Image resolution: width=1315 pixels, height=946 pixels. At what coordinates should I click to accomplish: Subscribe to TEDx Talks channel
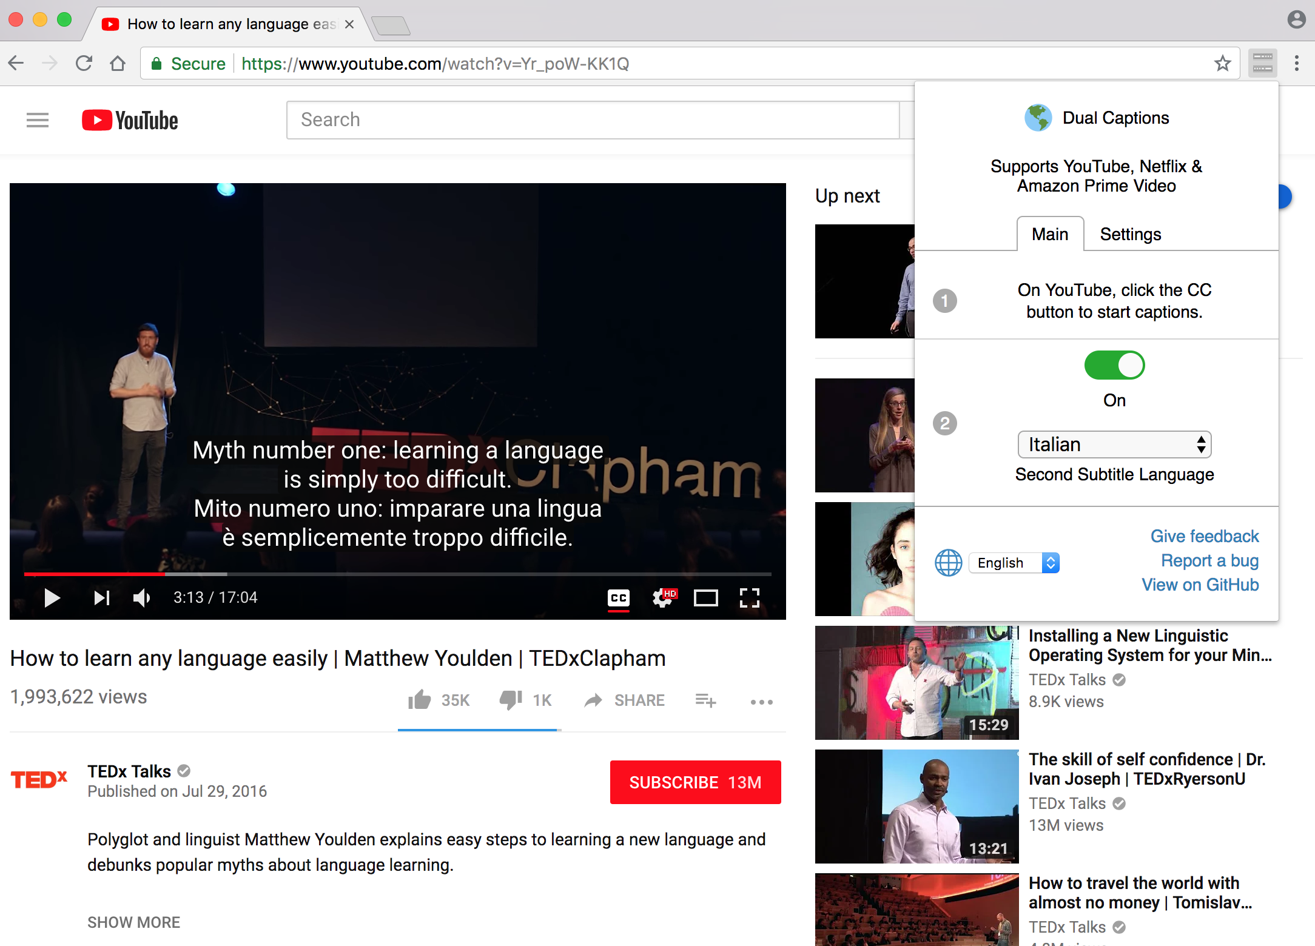(x=695, y=782)
